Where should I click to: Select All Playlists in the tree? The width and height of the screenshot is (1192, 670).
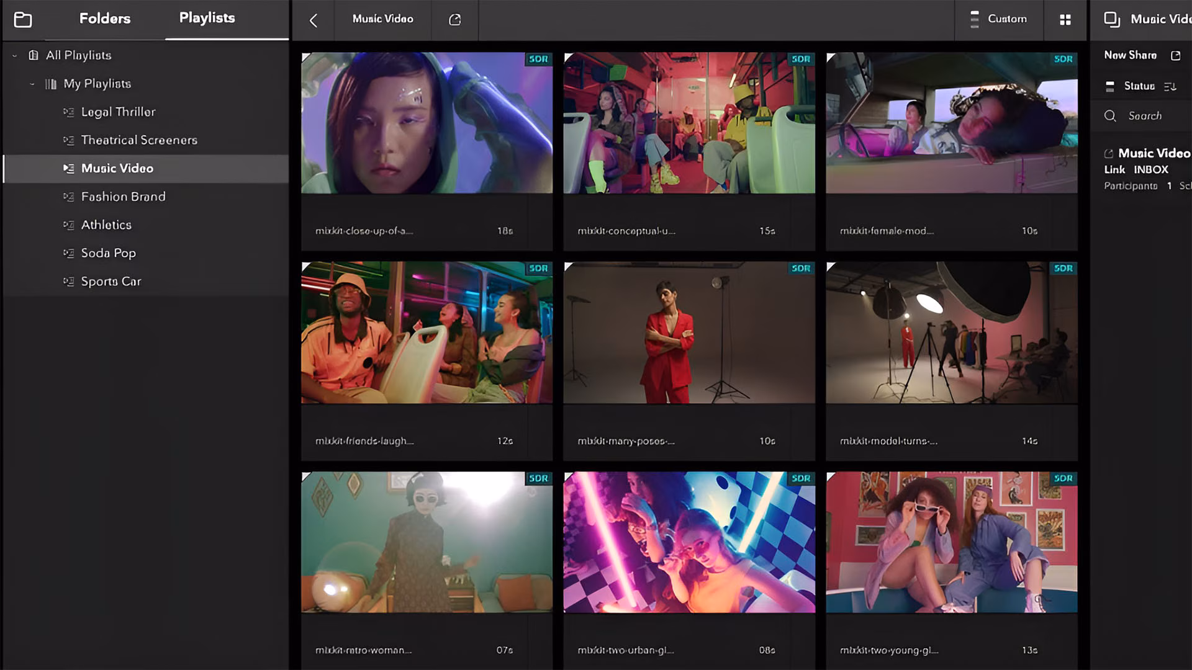coord(79,55)
